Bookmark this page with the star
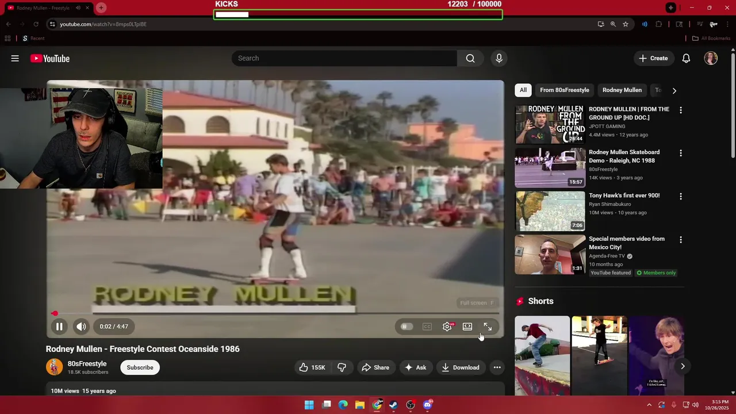 [x=626, y=24]
